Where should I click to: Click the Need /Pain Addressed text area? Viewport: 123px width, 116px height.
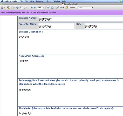(x=70, y=68)
